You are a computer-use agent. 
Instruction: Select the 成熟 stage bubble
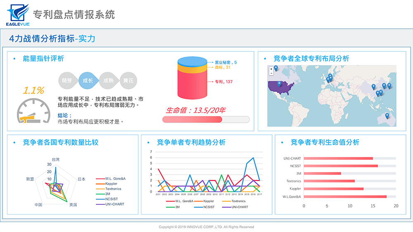[108, 81]
